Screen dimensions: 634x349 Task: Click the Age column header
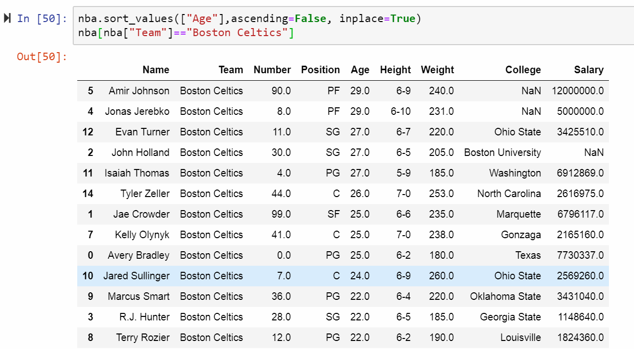click(360, 70)
